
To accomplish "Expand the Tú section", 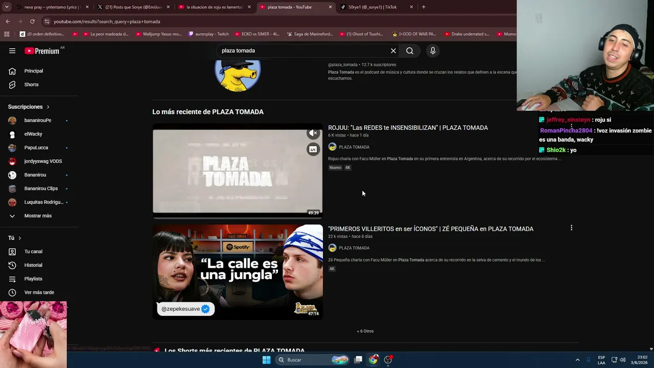I will pos(15,238).
